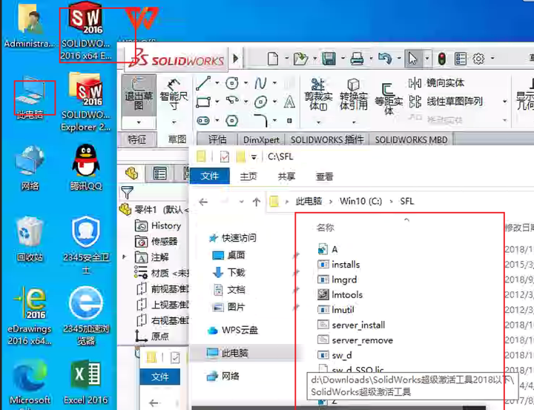Image resolution: width=534 pixels, height=410 pixels.
Task: Select the sketch Text tool
Action: point(289,102)
